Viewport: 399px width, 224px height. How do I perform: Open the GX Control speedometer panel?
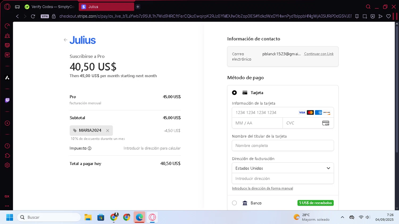click(x=7, y=26)
